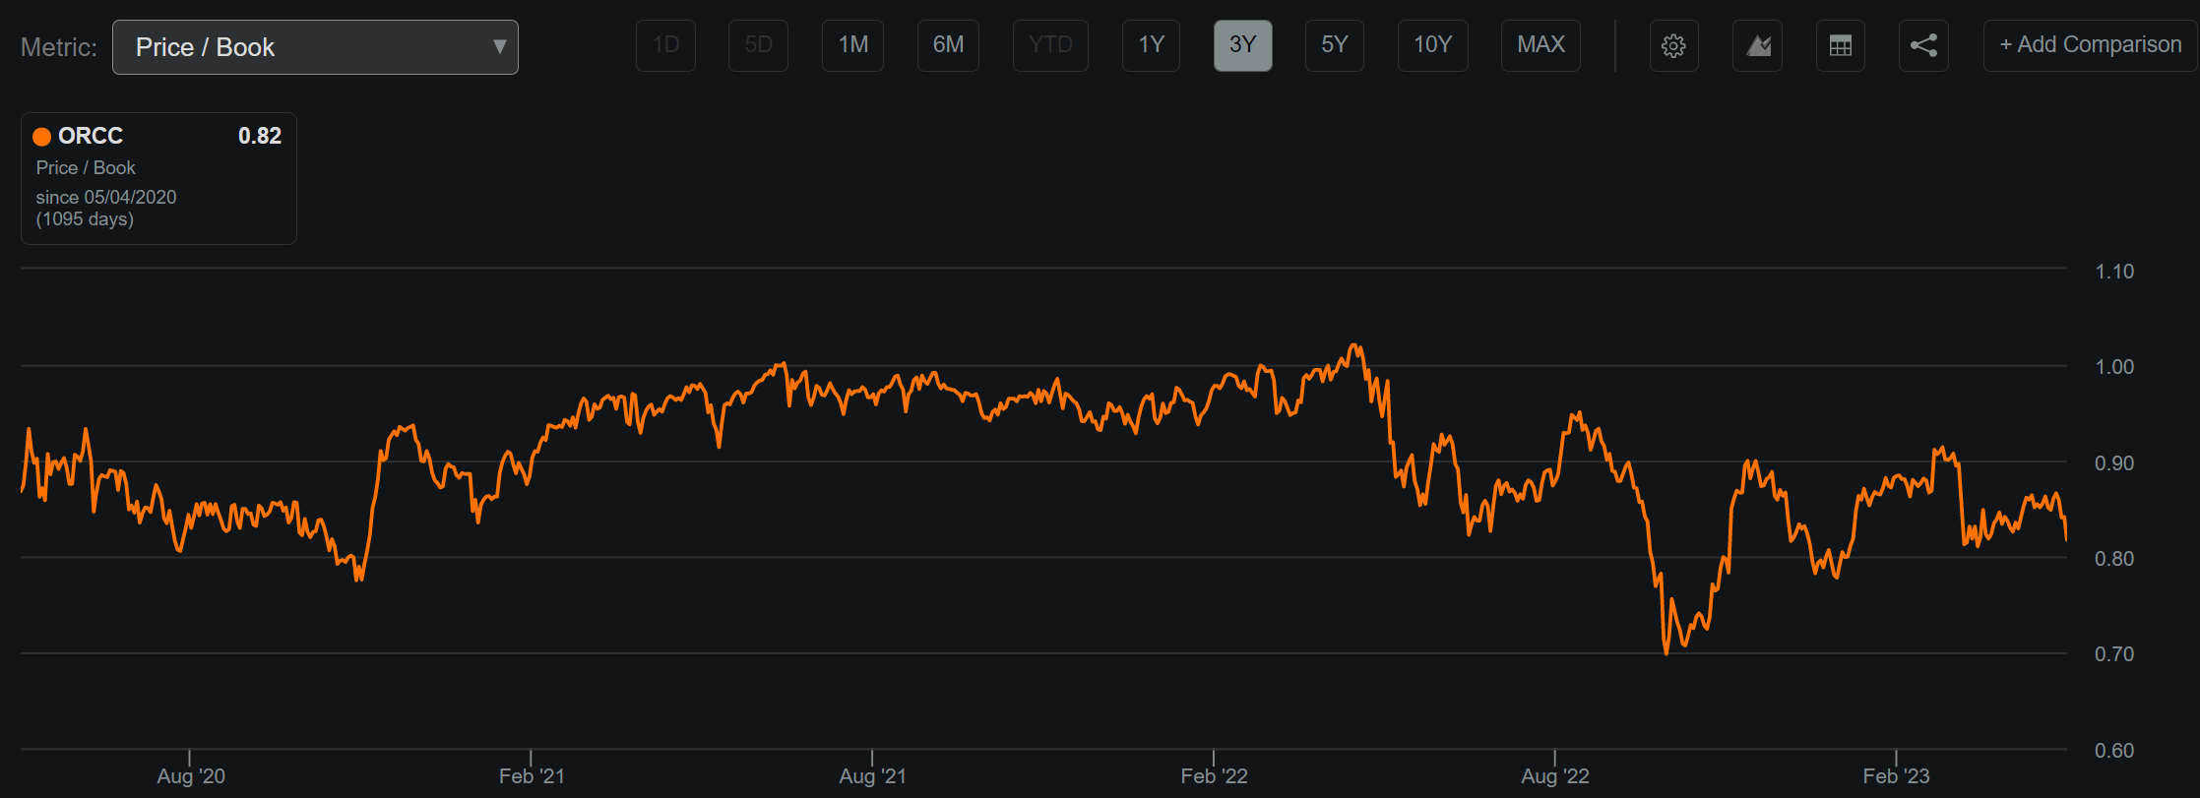Click the 0.90 y-axis value
Image resolution: width=2200 pixels, height=798 pixels.
[x=2114, y=463]
